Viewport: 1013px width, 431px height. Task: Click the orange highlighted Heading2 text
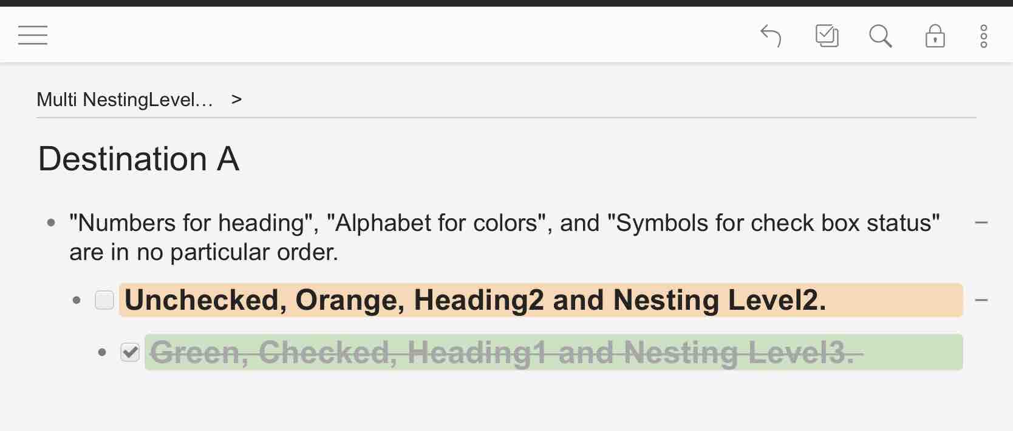476,300
